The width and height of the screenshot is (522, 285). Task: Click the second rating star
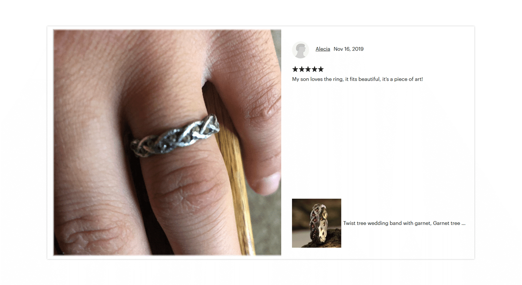tap(302, 69)
